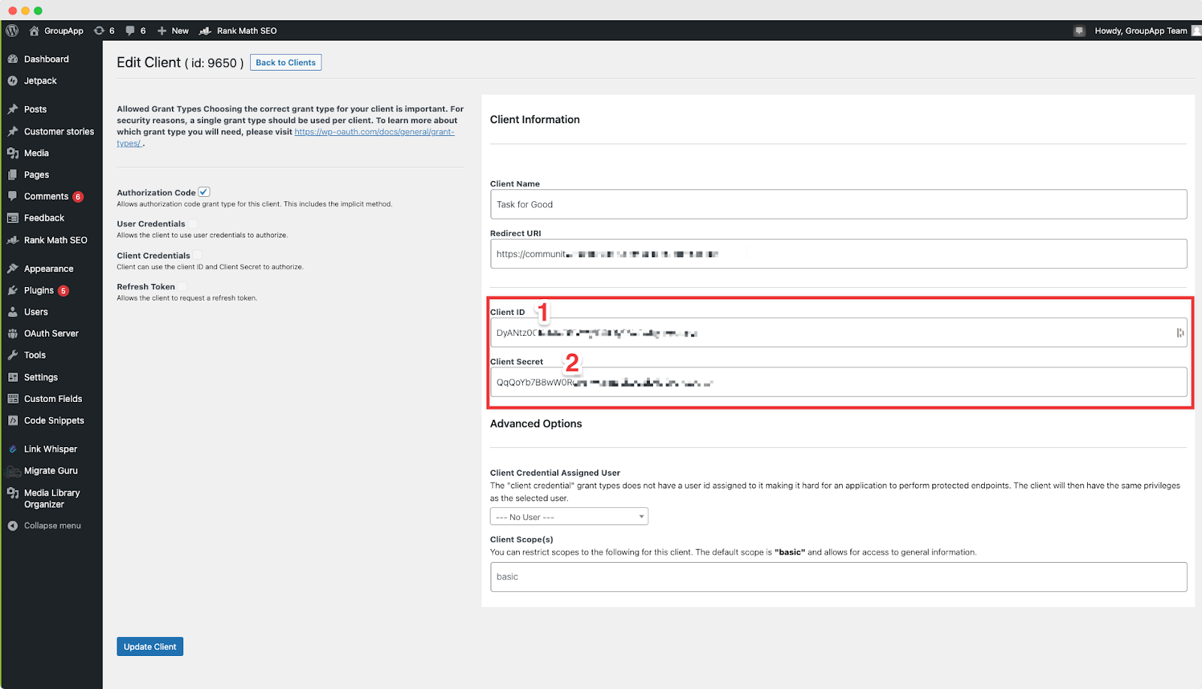Open the Dashboard menu item

pyautogui.click(x=47, y=59)
